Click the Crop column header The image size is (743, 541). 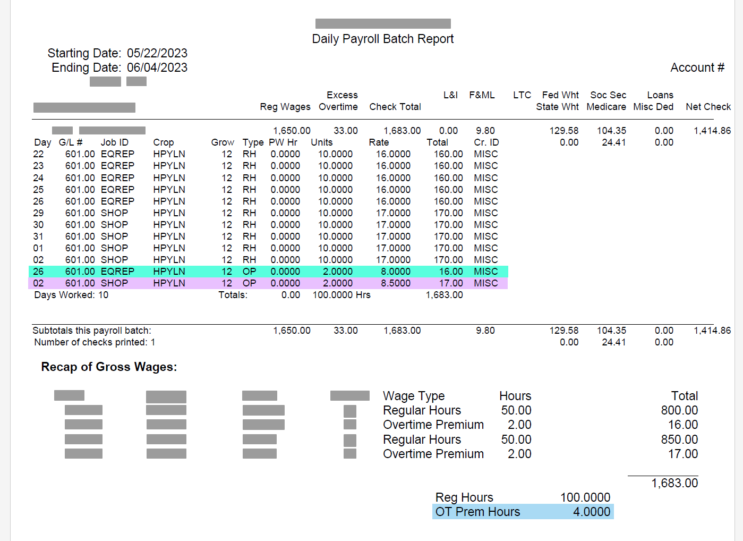pyautogui.click(x=164, y=142)
